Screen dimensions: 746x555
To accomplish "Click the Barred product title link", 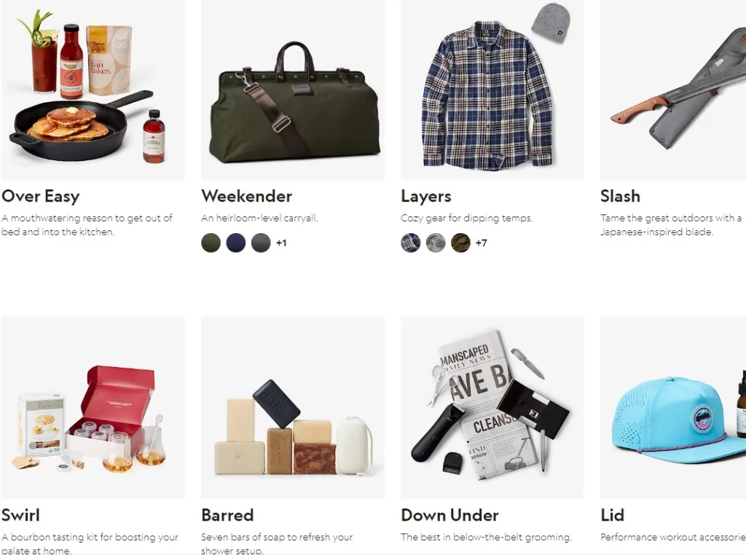I will tap(227, 515).
